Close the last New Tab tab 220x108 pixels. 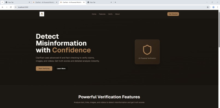[111, 2]
